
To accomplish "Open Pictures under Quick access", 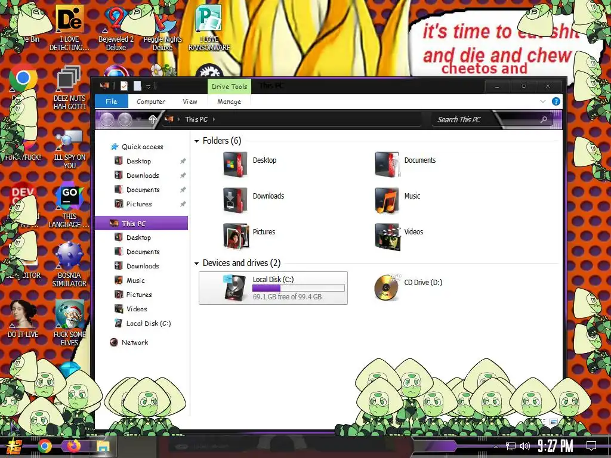I will pyautogui.click(x=138, y=204).
